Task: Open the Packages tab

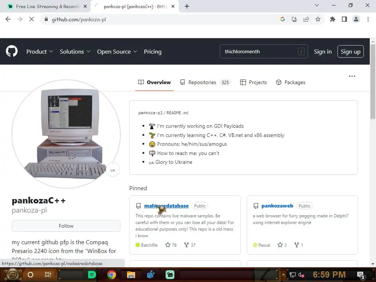Action: pos(291,82)
